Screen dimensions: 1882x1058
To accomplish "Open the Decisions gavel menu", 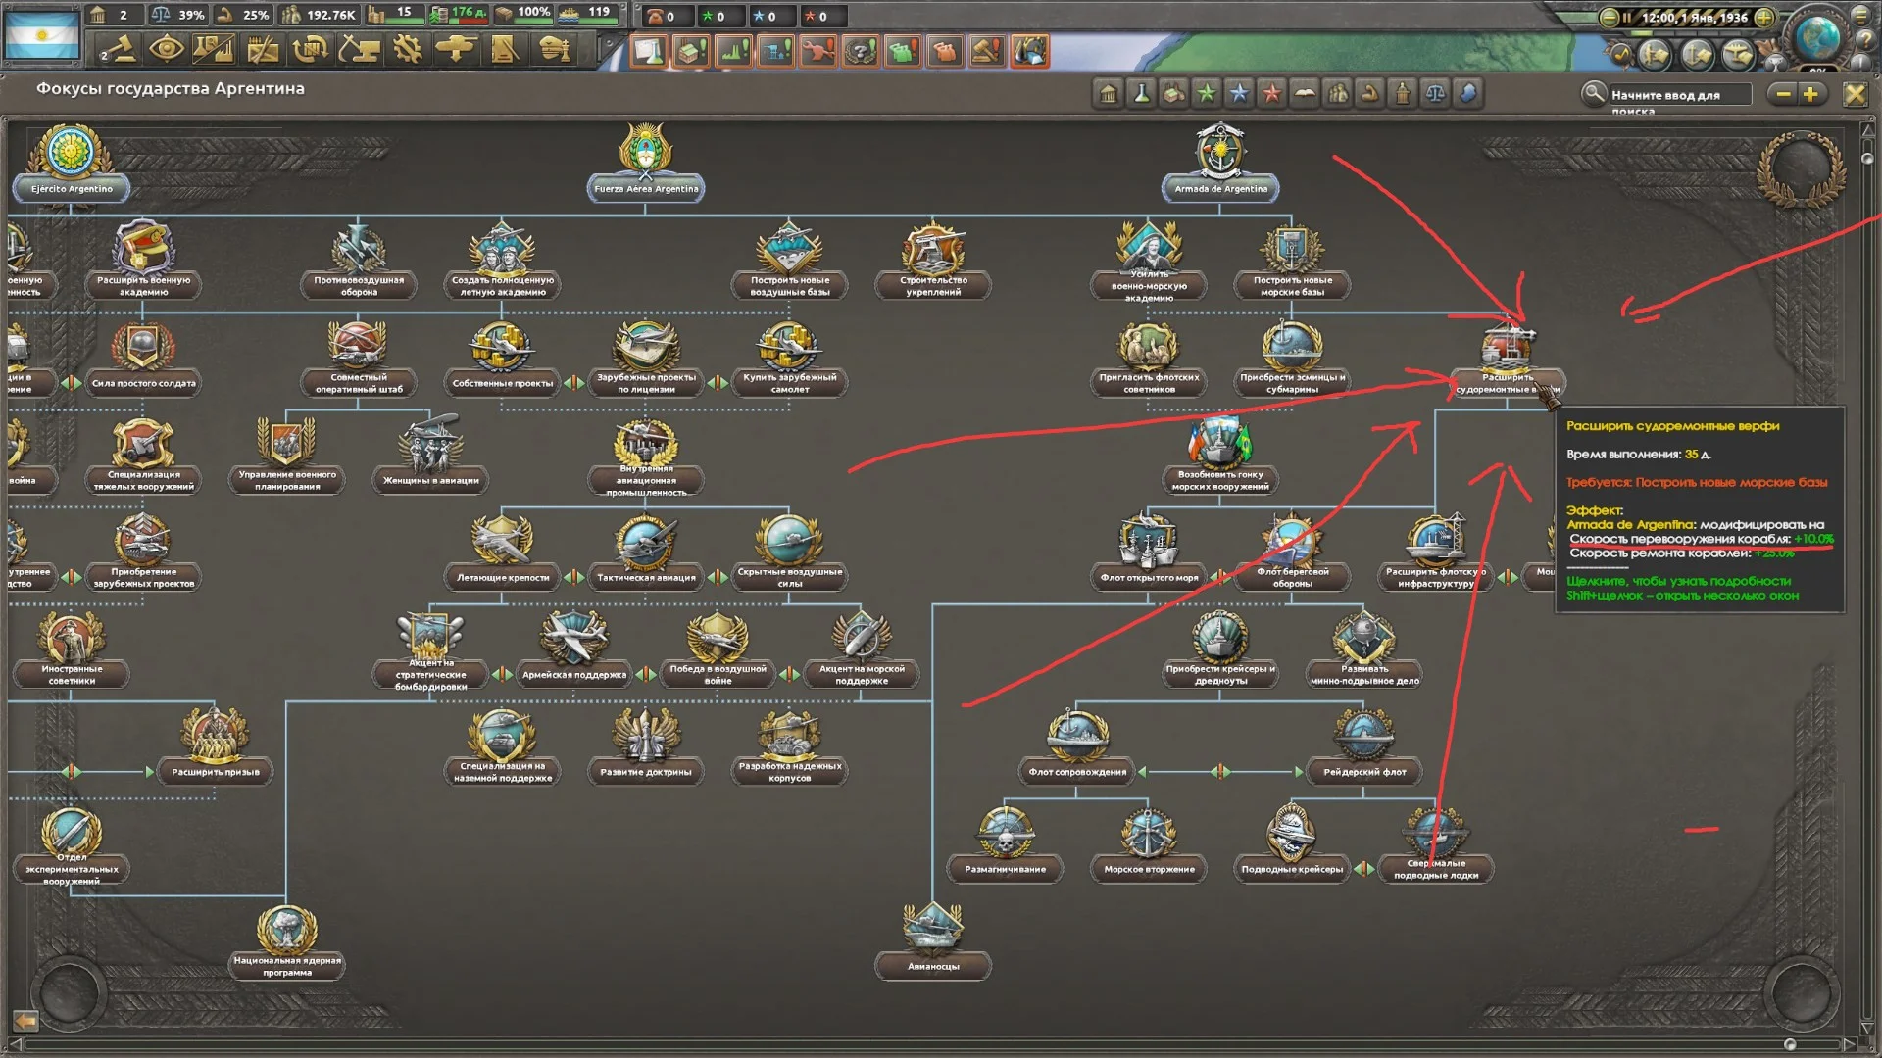I will 119,48.
